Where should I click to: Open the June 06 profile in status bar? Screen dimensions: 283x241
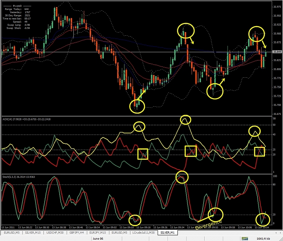pos(98,239)
